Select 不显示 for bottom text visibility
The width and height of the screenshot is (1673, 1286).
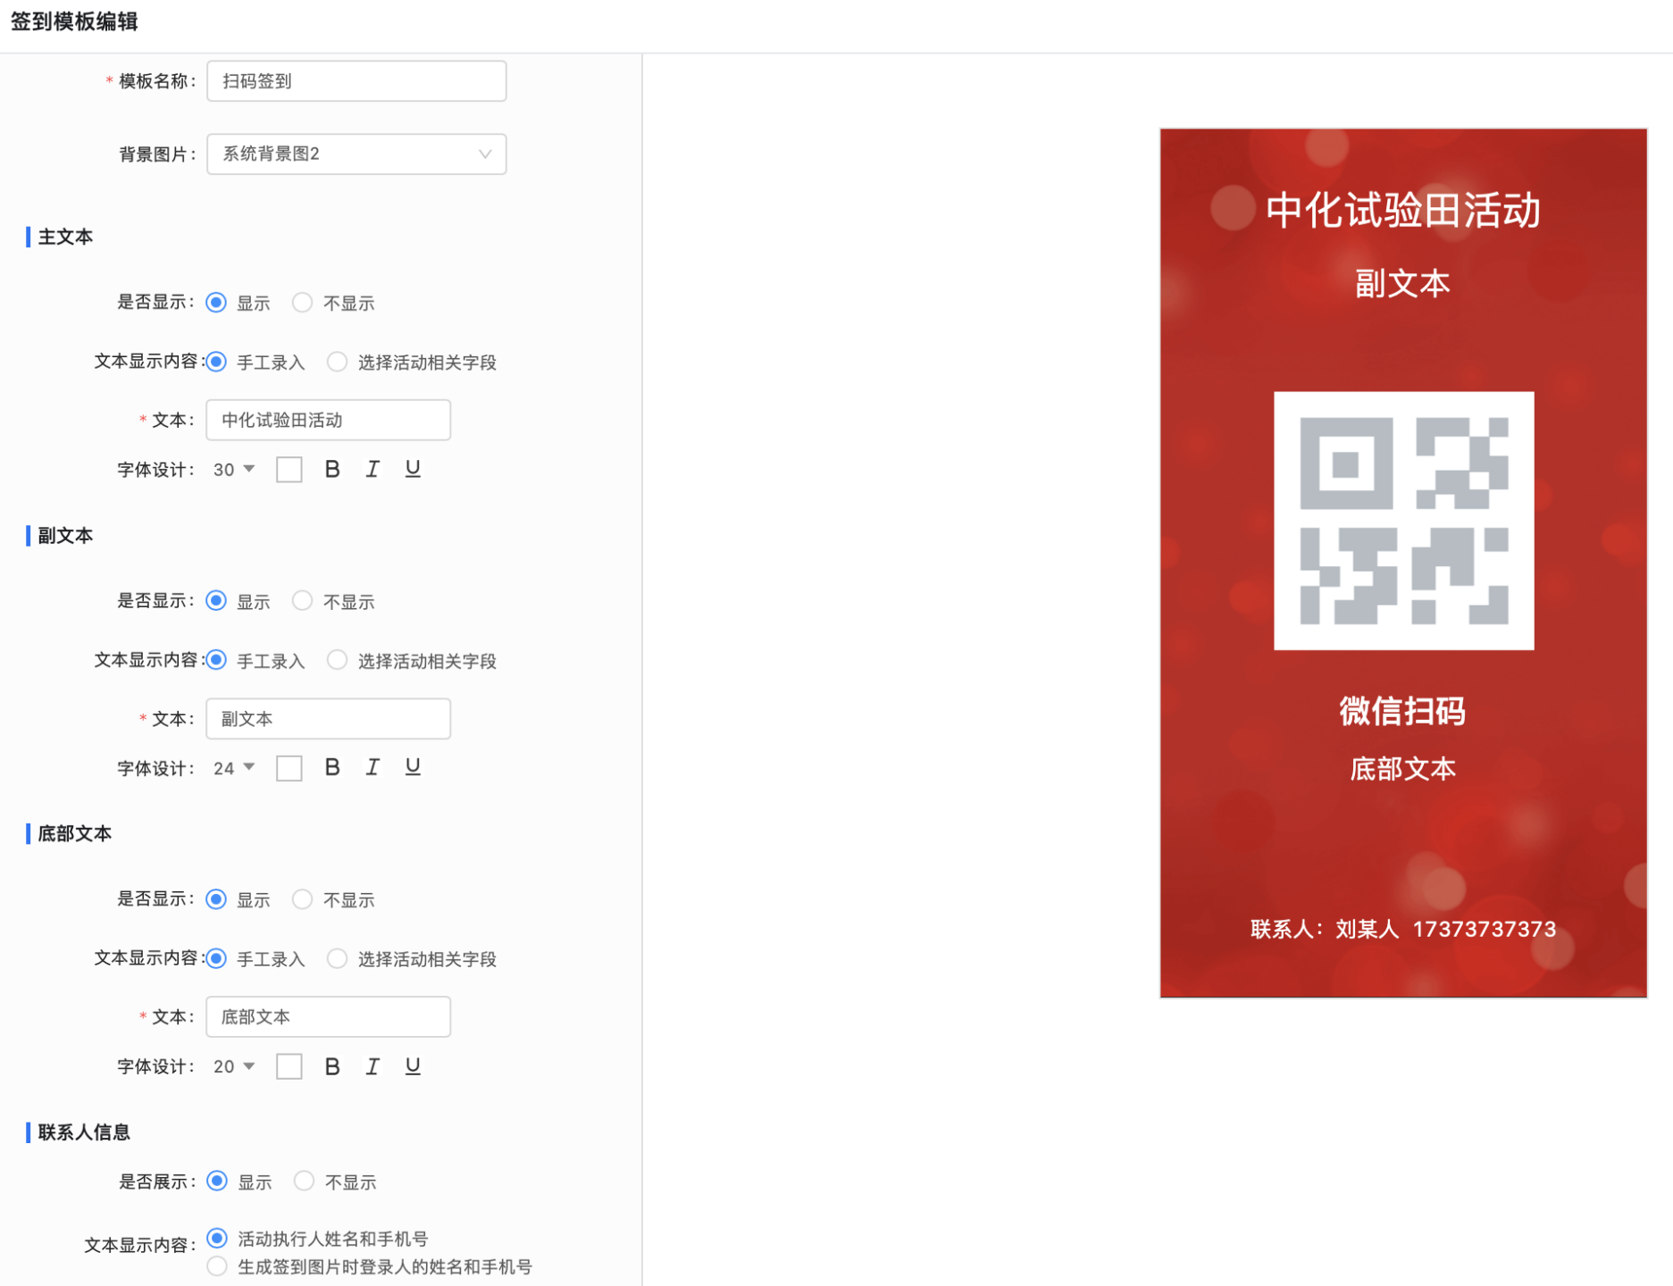tap(303, 899)
